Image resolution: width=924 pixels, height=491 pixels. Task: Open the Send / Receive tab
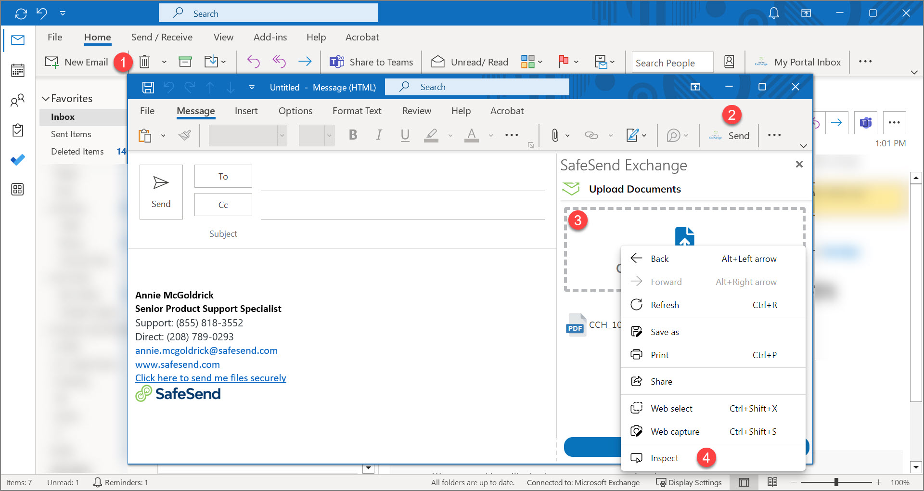point(162,37)
